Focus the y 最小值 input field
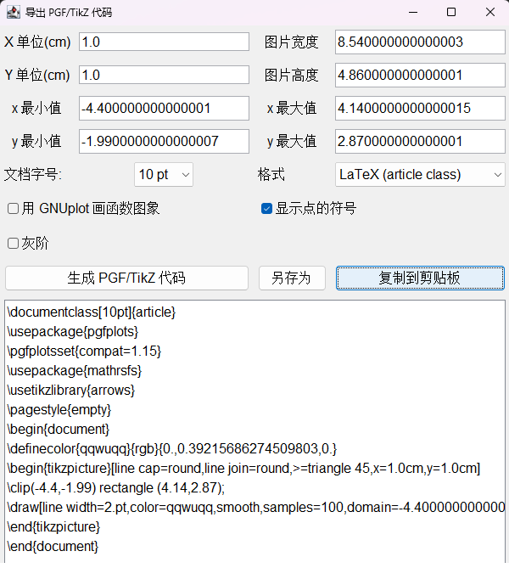Image resolution: width=509 pixels, height=568 pixels. coord(164,141)
